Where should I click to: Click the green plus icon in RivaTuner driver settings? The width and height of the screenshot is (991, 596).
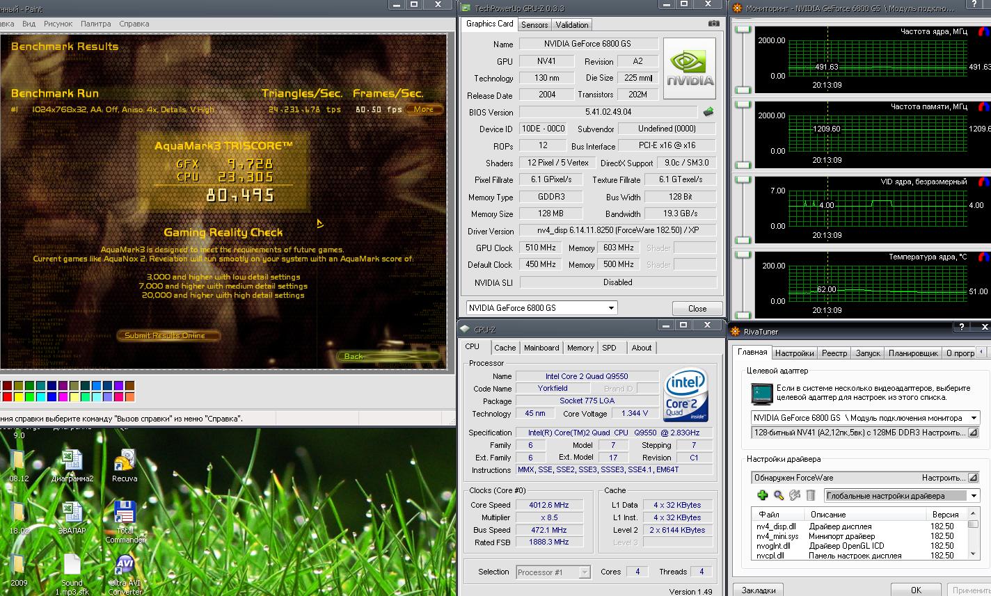coord(763,495)
